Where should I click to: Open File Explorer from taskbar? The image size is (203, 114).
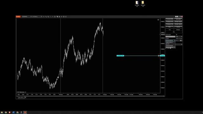point(2,112)
